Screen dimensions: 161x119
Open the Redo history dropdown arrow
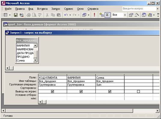coord(79,15)
